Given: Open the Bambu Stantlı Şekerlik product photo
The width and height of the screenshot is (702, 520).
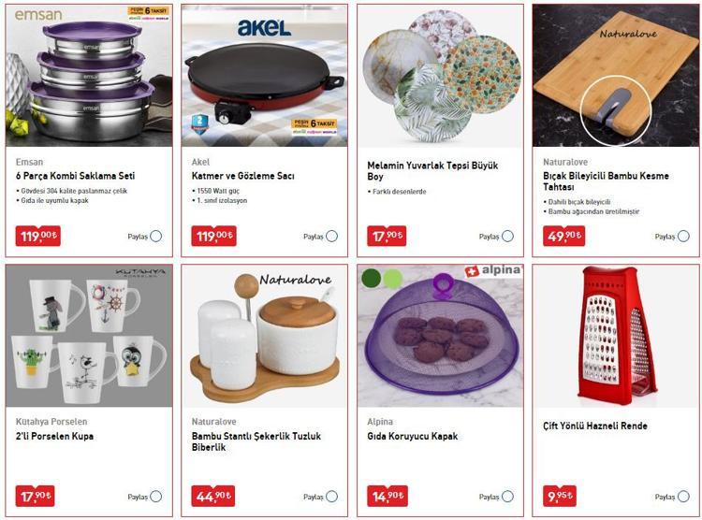Looking at the screenshot, I should coord(265,336).
